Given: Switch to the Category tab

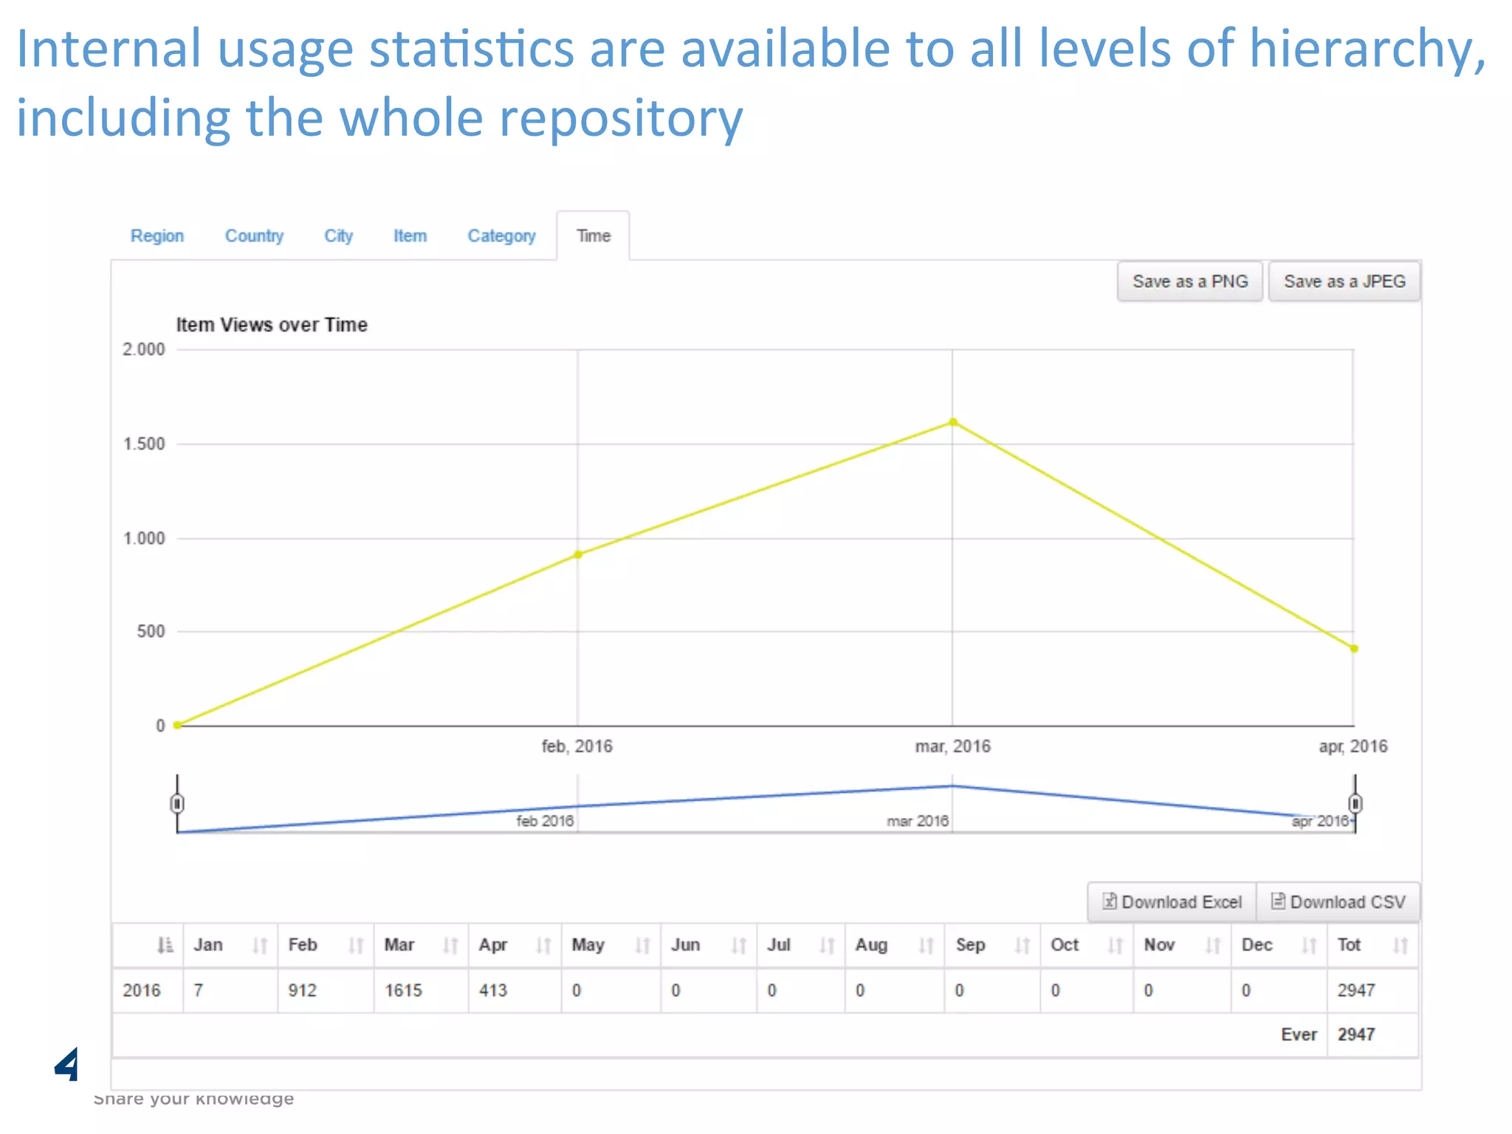Looking at the screenshot, I should point(501,236).
